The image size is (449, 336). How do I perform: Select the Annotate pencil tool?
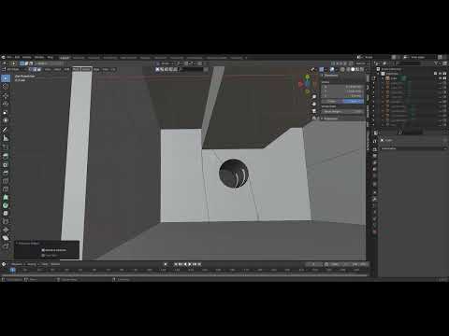coord(6,130)
